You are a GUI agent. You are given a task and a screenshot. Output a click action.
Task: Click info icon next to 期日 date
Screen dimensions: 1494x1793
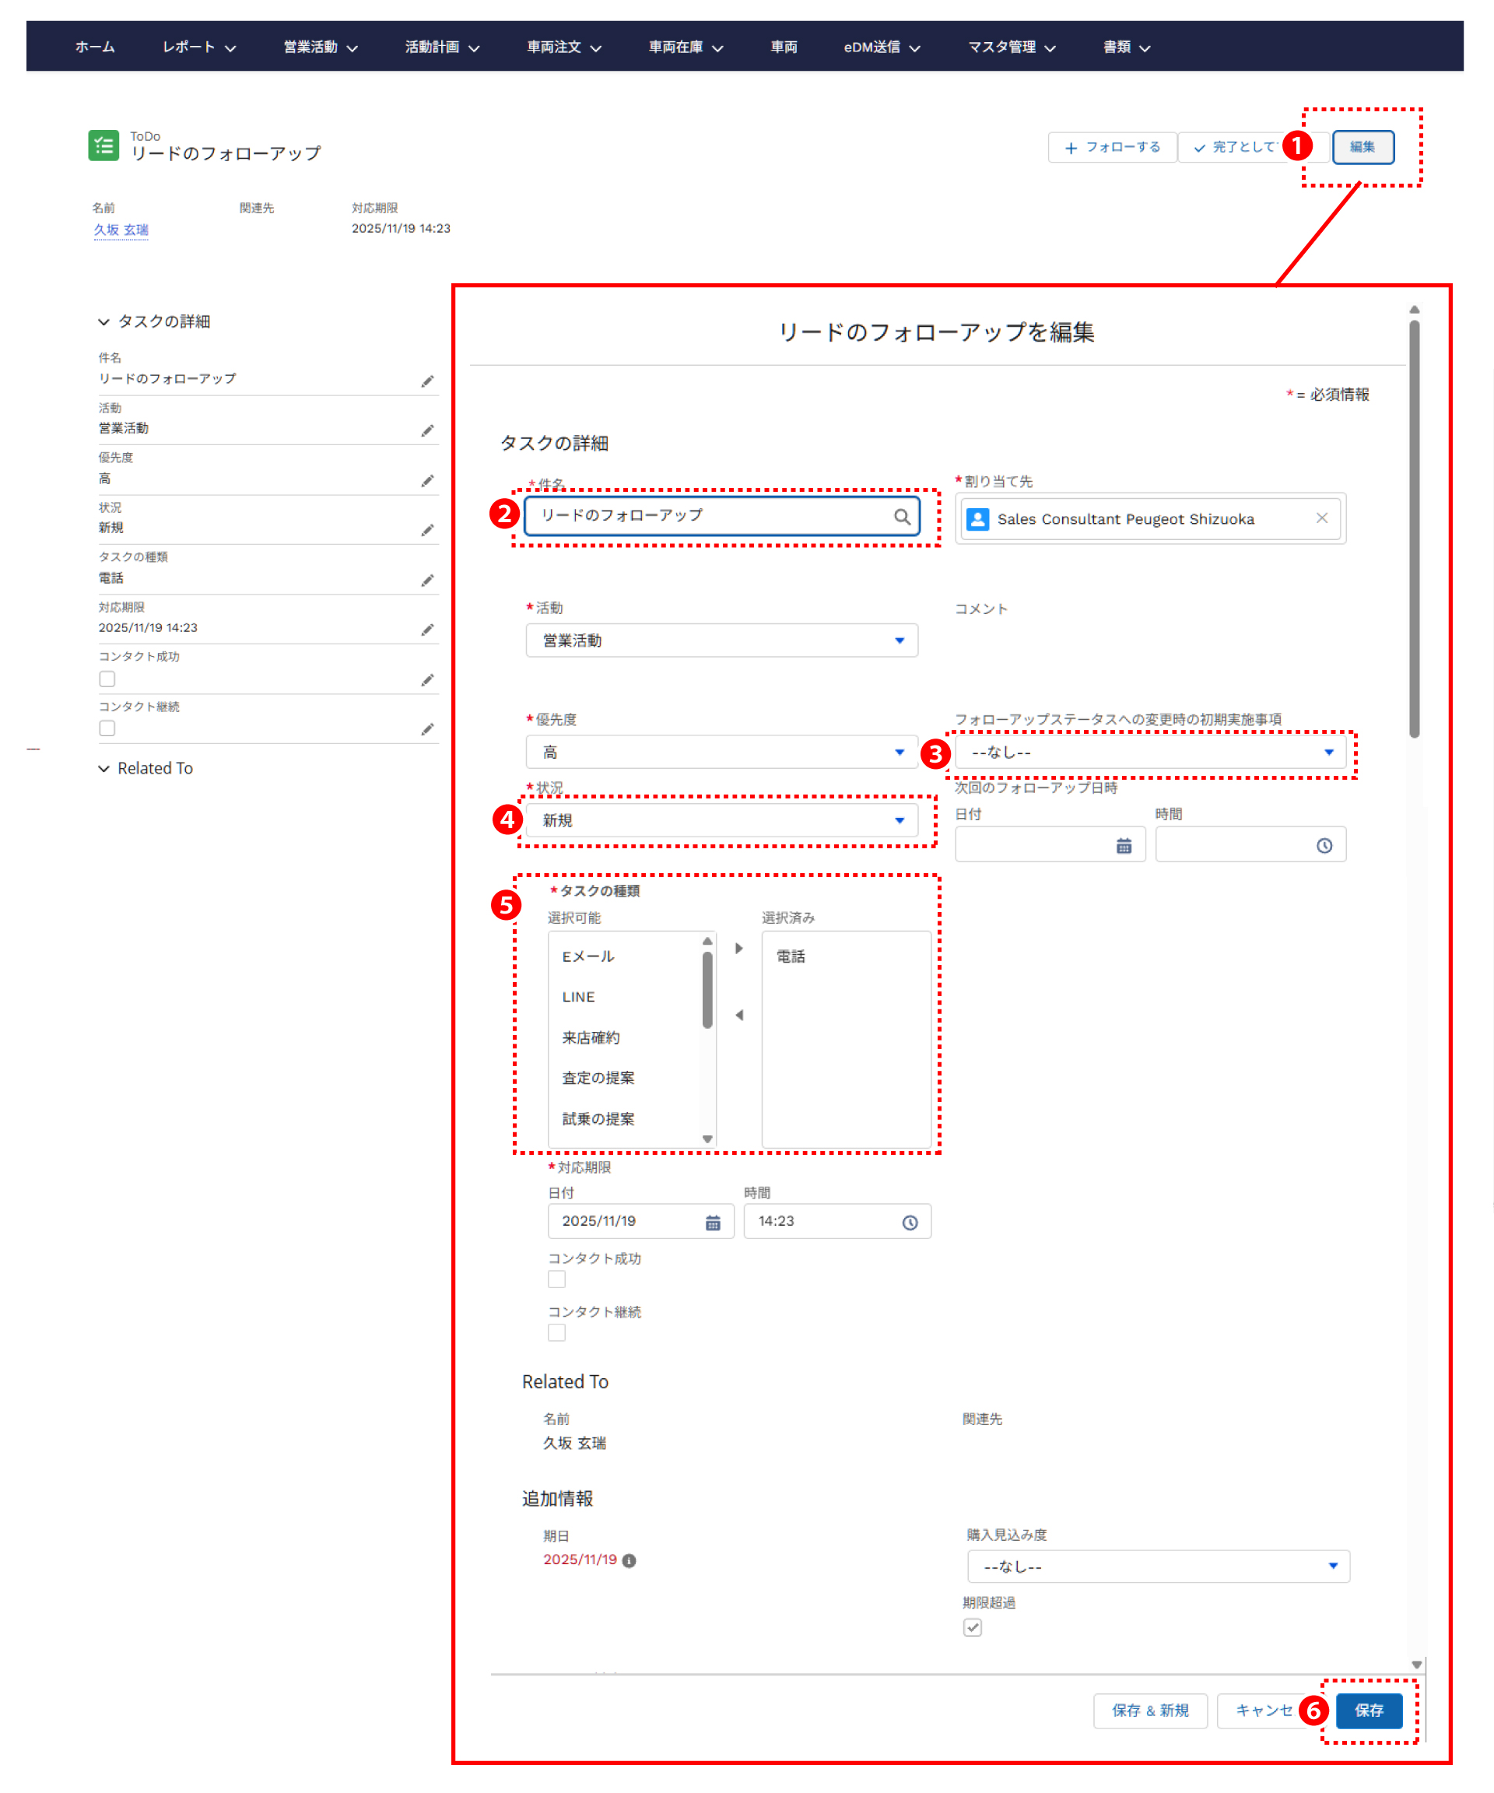pos(630,1561)
